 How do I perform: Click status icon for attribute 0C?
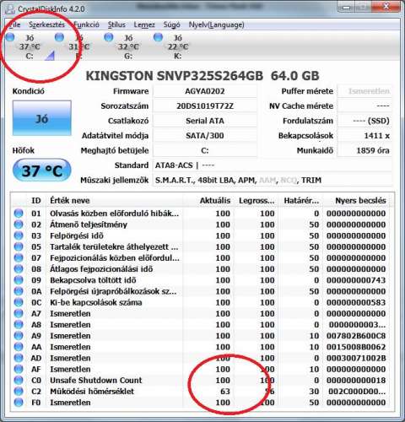(19, 302)
